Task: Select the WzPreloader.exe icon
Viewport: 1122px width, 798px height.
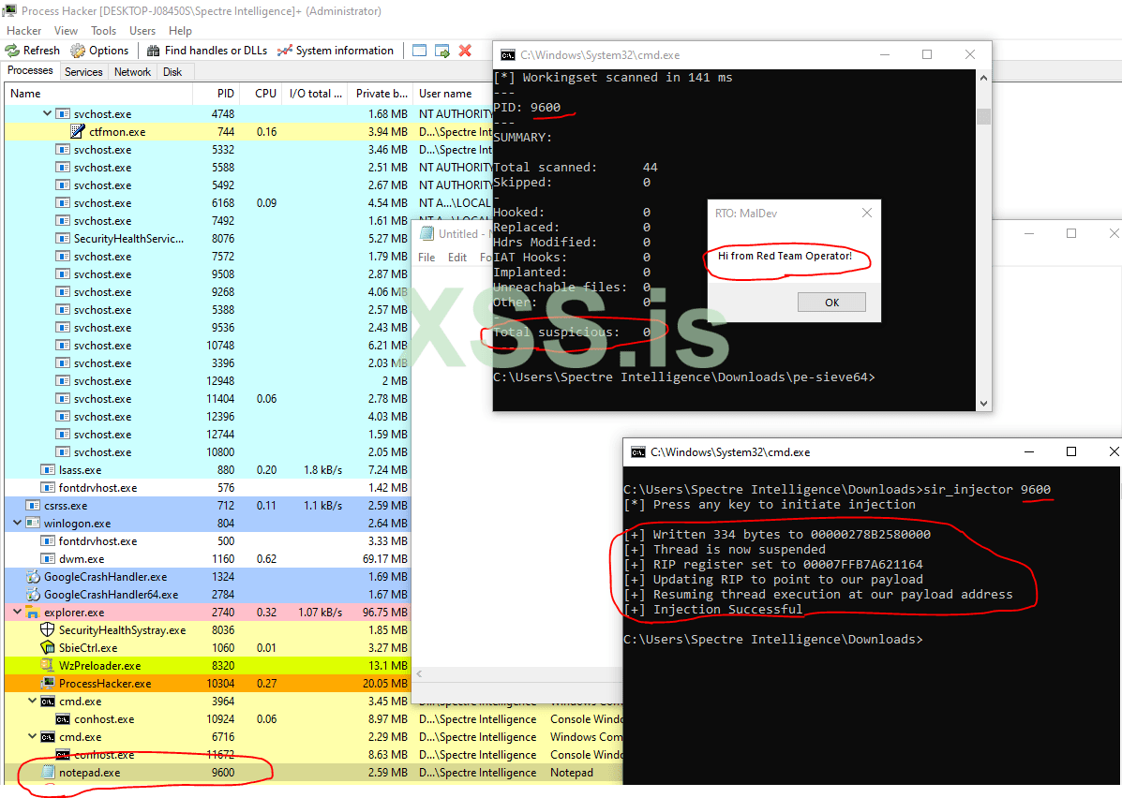Action: (x=48, y=666)
